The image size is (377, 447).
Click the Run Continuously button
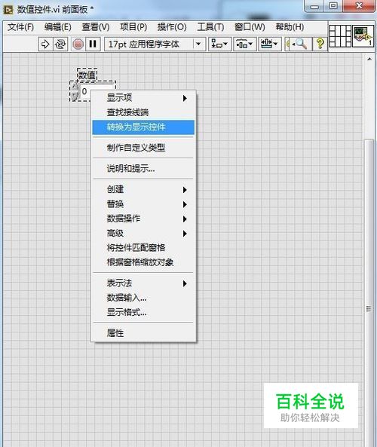coord(60,44)
